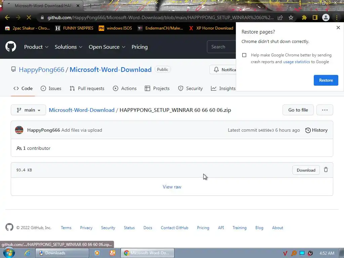Click the address bar URL
Viewport: 344px width, 258px height.
pyautogui.click(x=161, y=17)
